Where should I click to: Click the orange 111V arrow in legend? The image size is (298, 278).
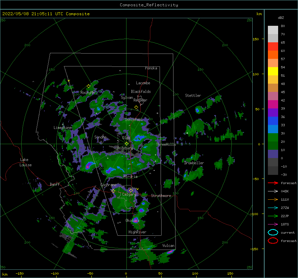(273, 199)
